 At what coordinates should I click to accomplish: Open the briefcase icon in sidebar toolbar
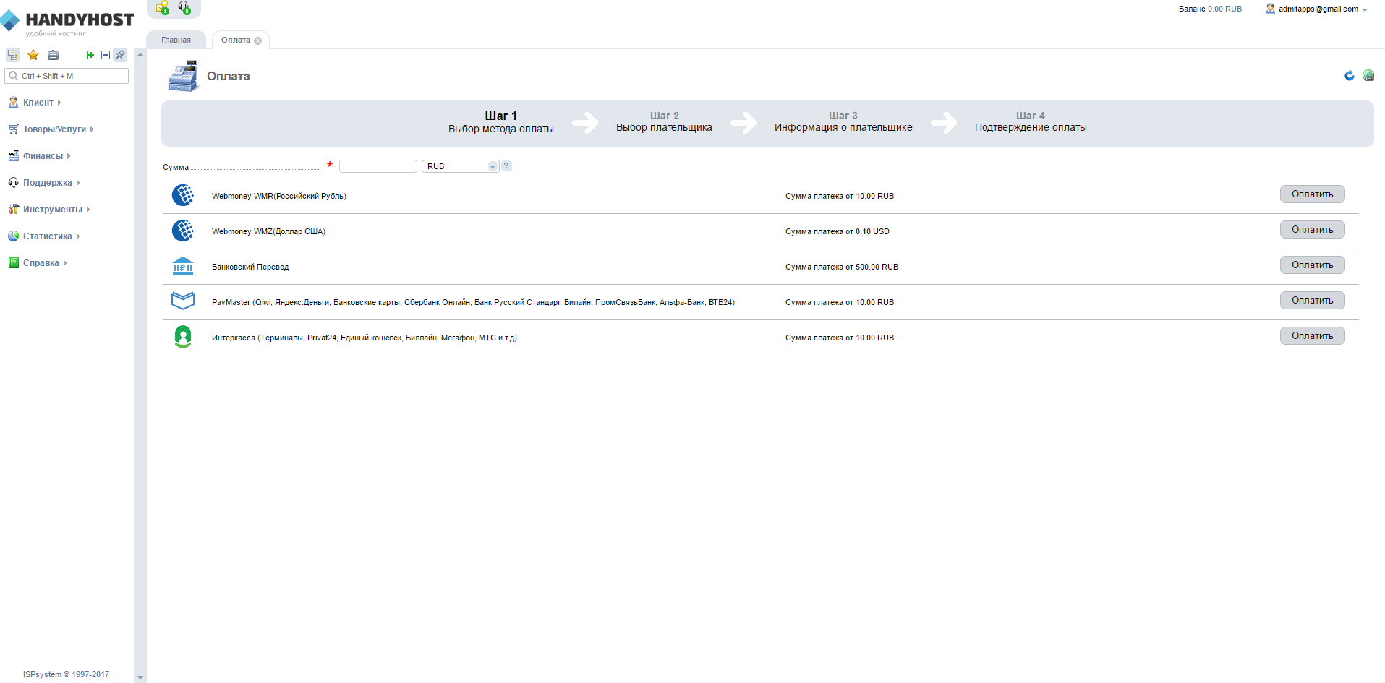[x=53, y=55]
